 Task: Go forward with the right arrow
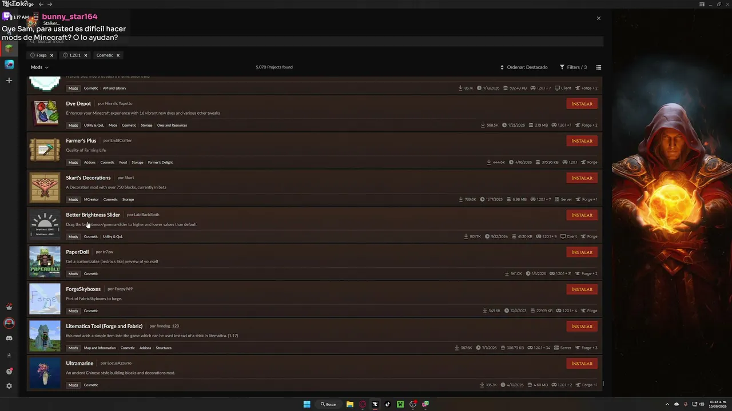tap(50, 4)
